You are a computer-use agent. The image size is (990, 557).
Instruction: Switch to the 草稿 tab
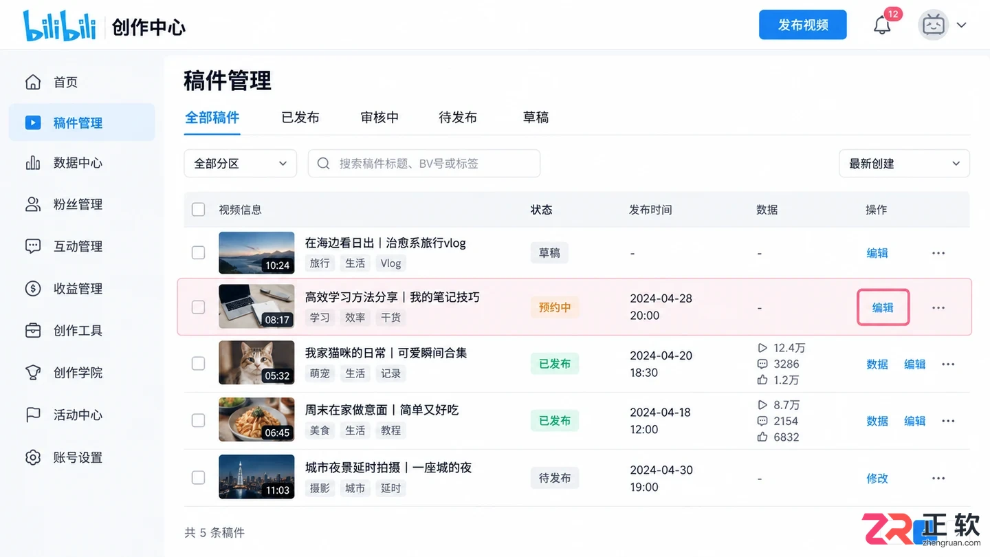point(536,118)
